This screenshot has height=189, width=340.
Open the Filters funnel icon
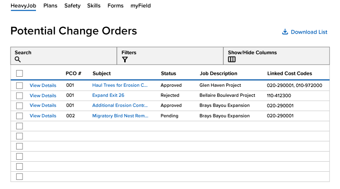125,59
